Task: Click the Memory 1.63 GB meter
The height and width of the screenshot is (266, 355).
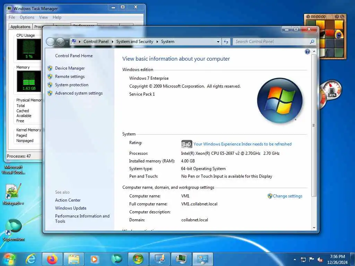Action: pos(29,81)
